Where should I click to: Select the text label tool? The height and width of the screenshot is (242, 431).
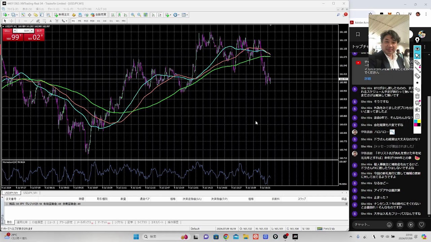point(57,21)
